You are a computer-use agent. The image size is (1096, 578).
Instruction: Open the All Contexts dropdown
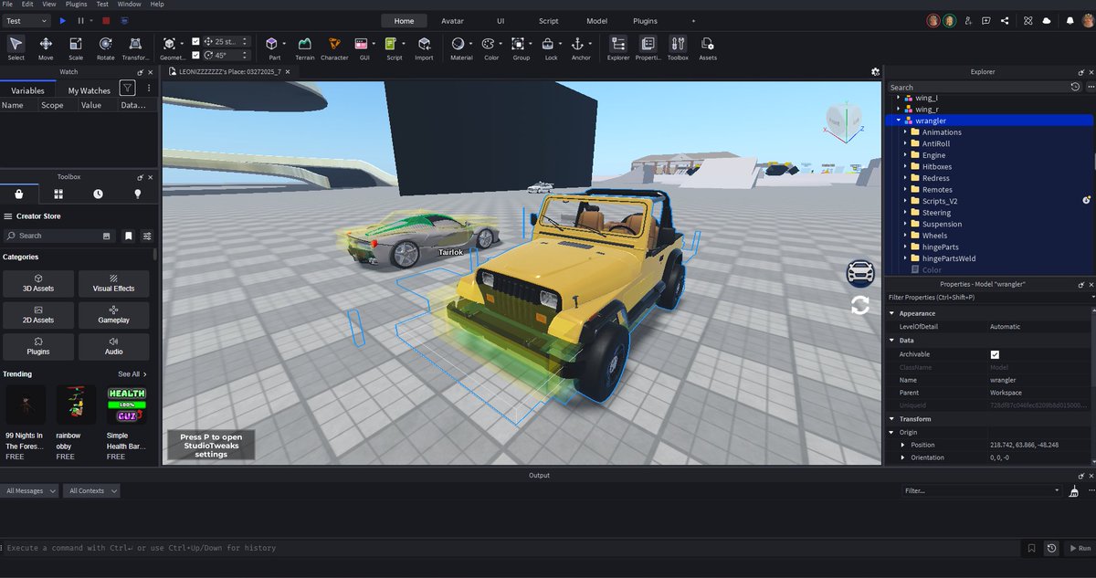[x=92, y=490]
